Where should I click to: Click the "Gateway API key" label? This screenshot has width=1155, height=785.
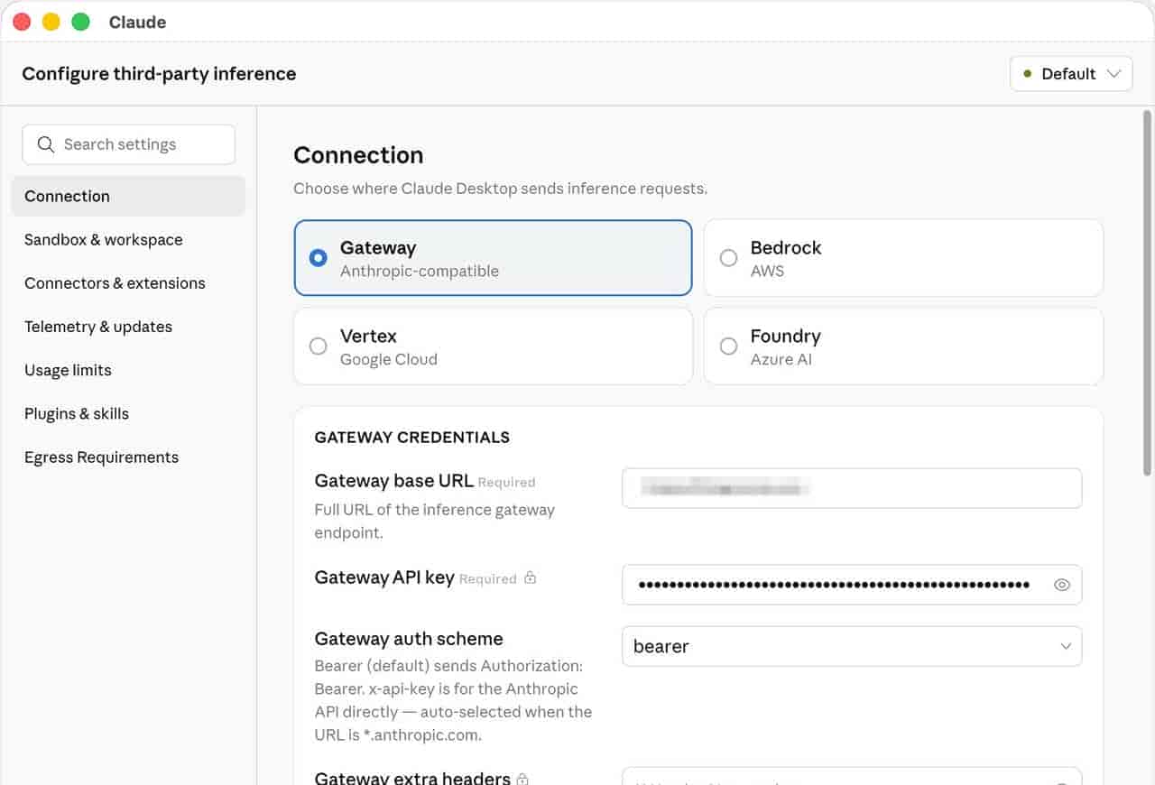coord(384,577)
